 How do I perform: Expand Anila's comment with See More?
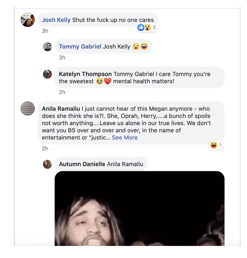[x=125, y=137]
